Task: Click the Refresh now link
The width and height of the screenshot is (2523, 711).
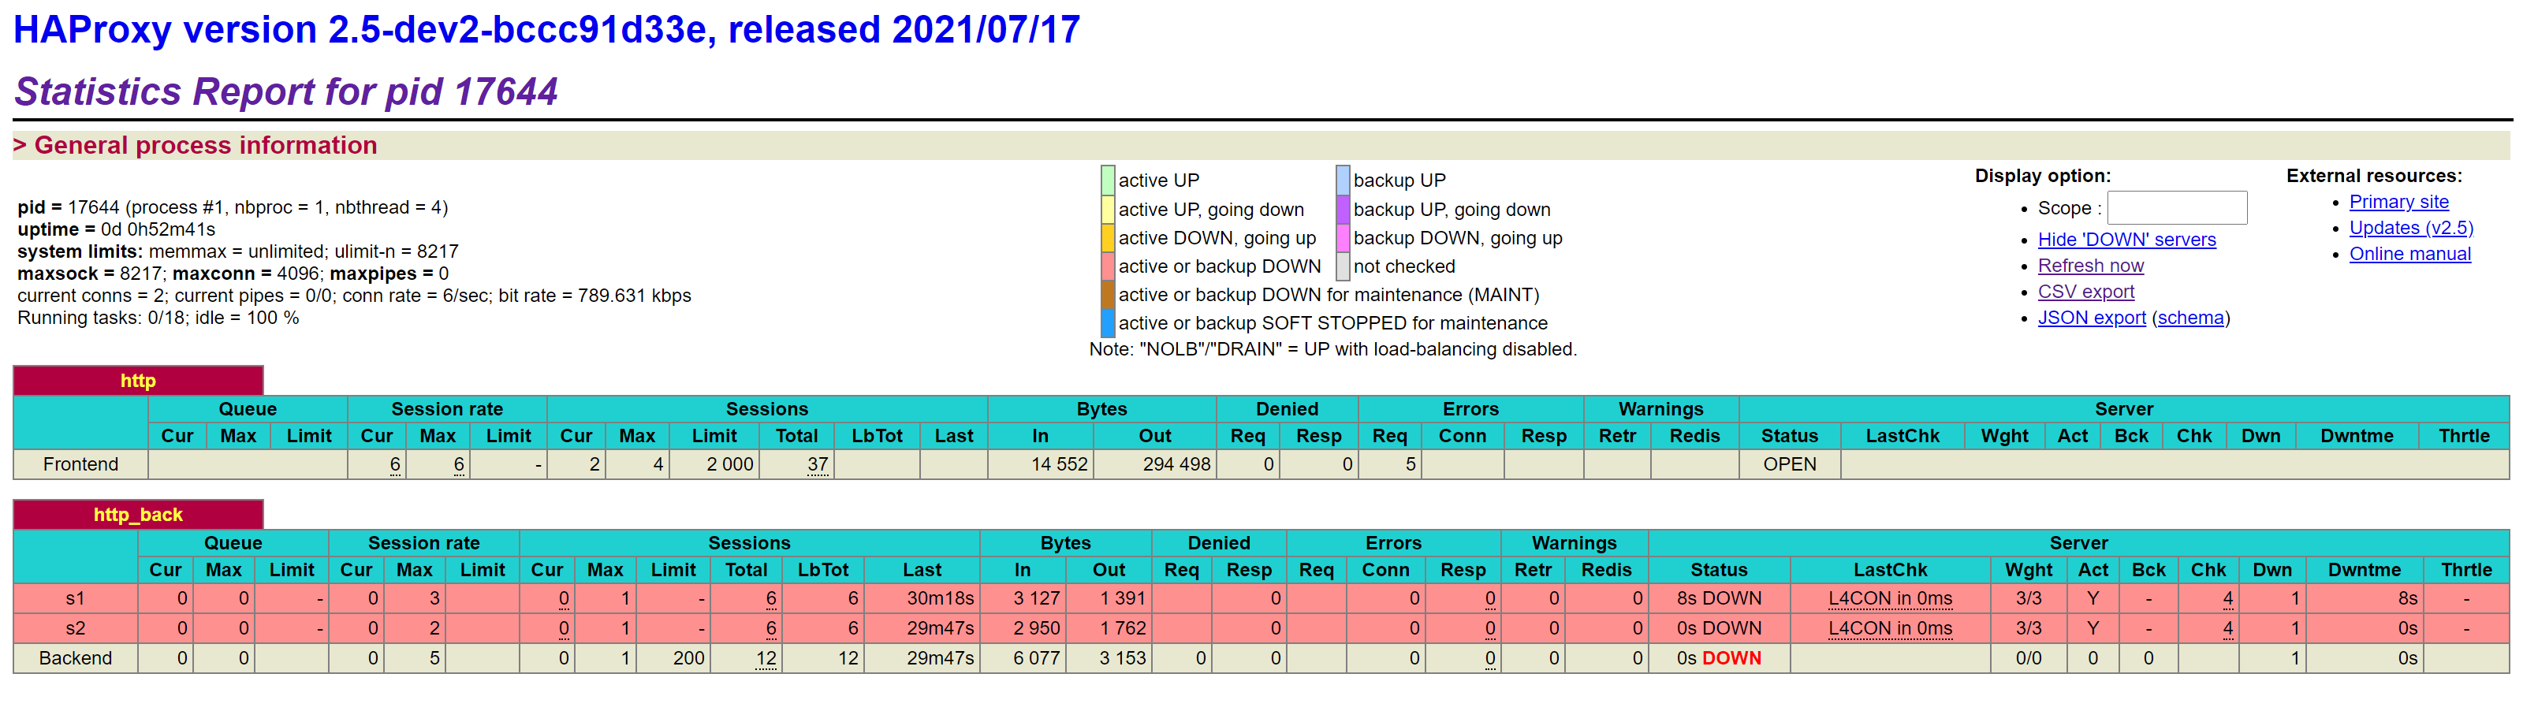Action: 2091,266
